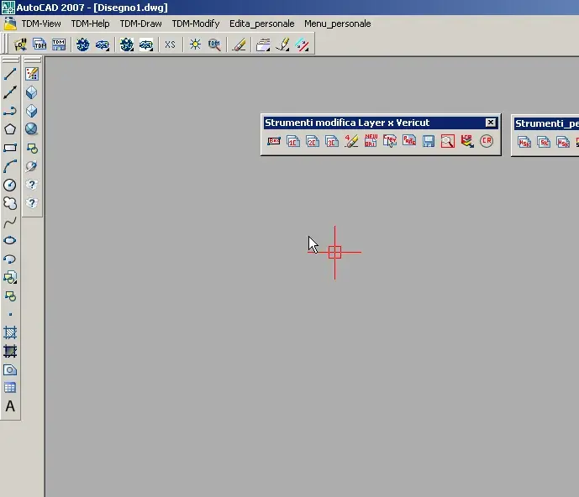Select the Circle tool

pyautogui.click(x=10, y=185)
